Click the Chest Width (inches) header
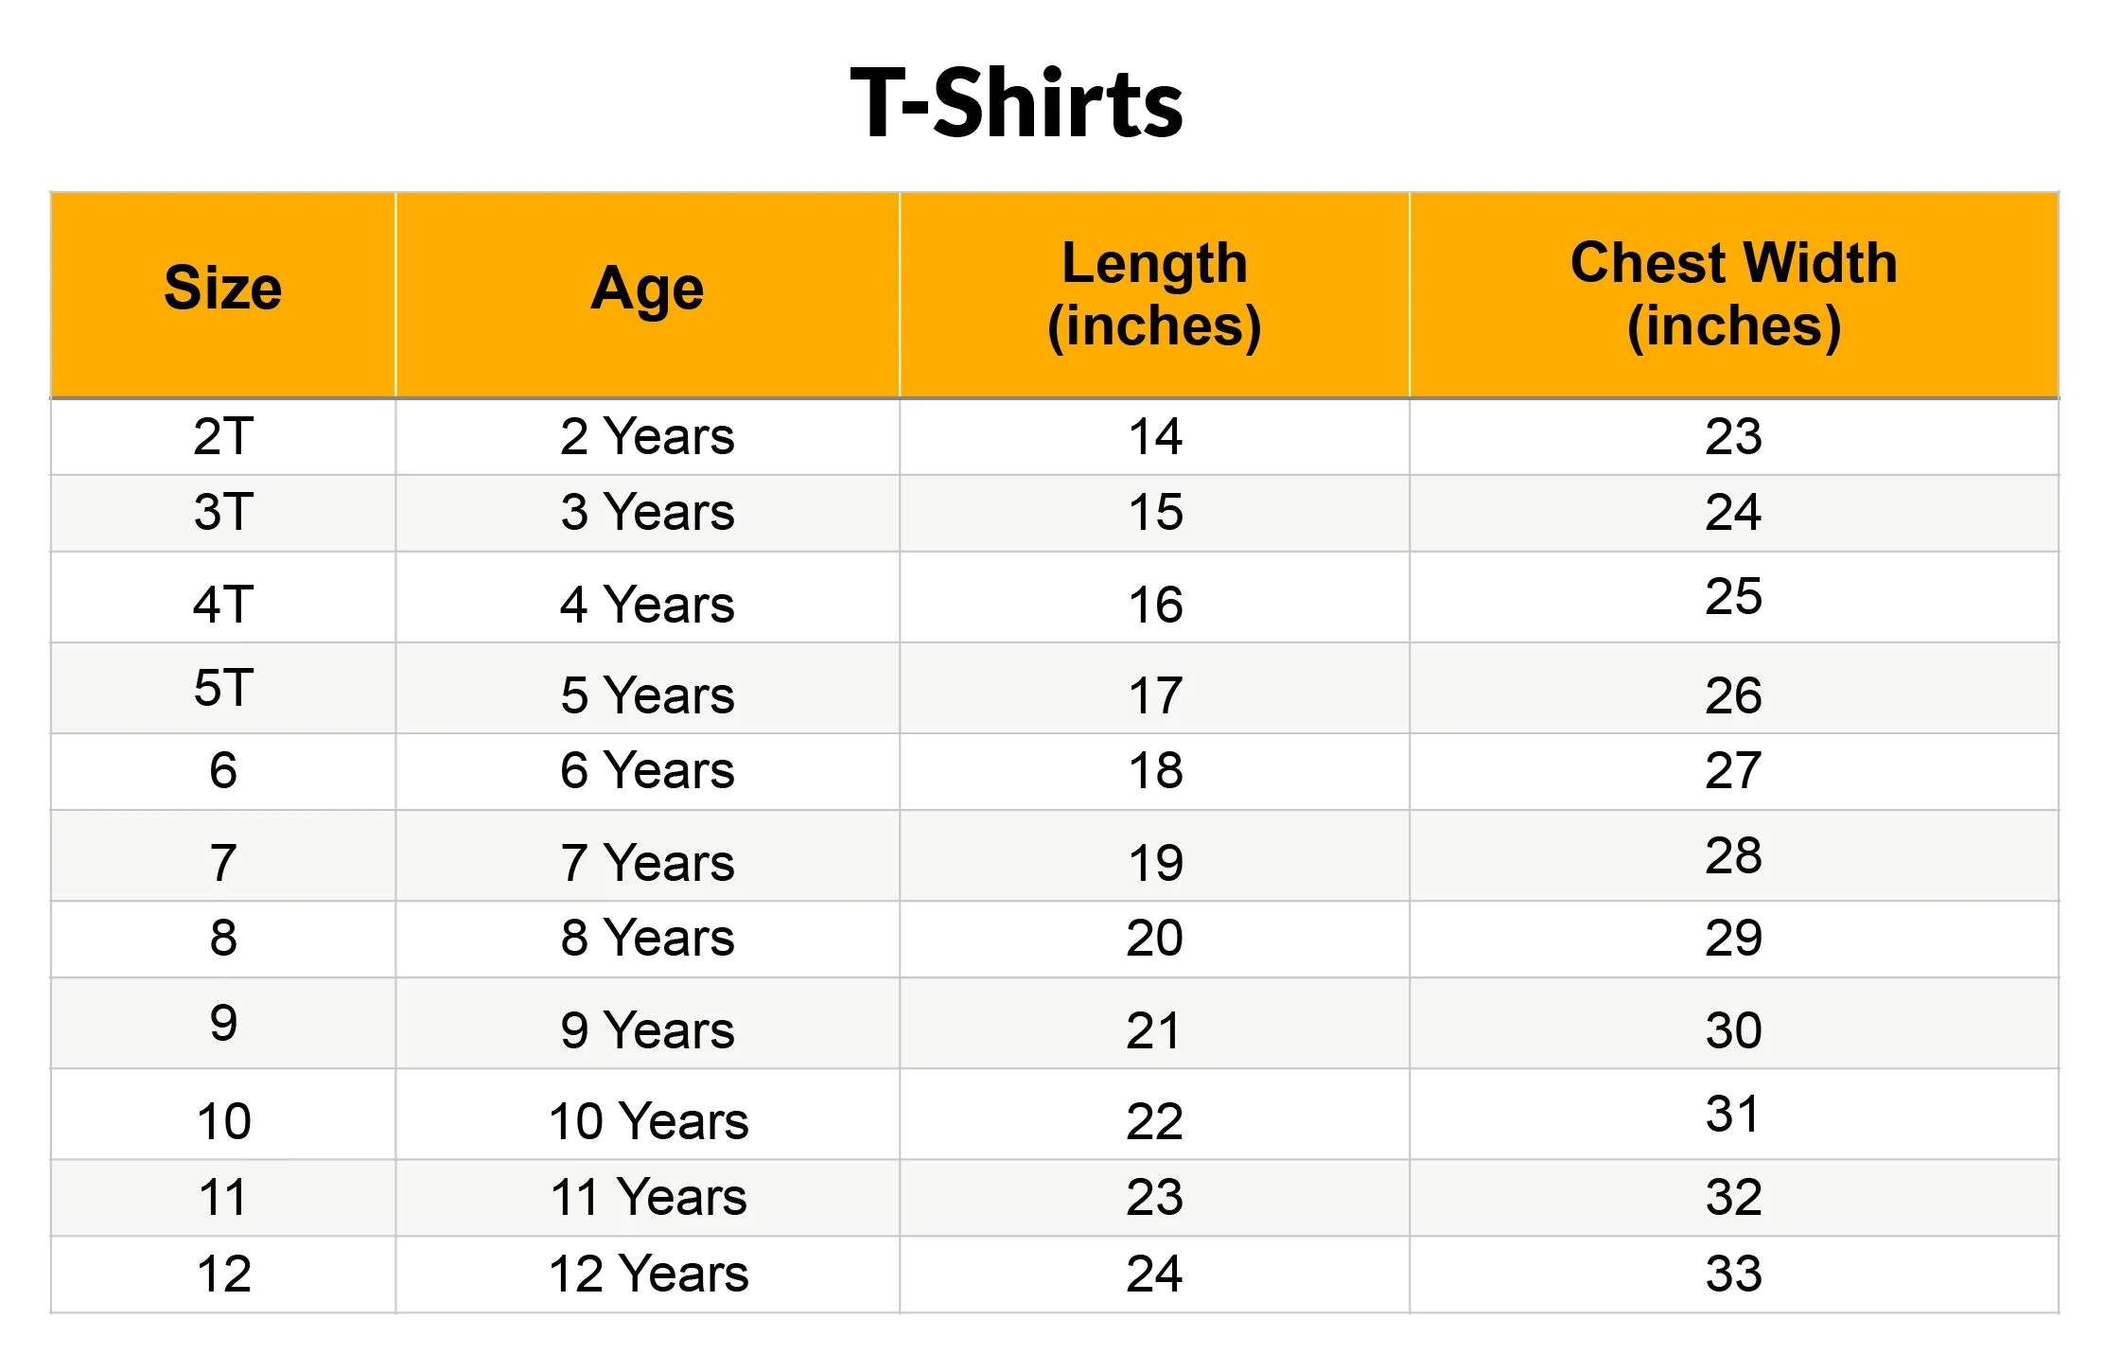2122x1371 pixels. [x=1734, y=294]
